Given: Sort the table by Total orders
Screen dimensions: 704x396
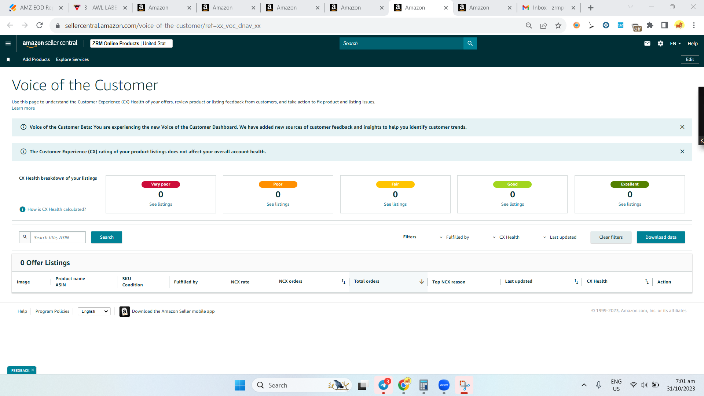Looking at the screenshot, I should [422, 282].
